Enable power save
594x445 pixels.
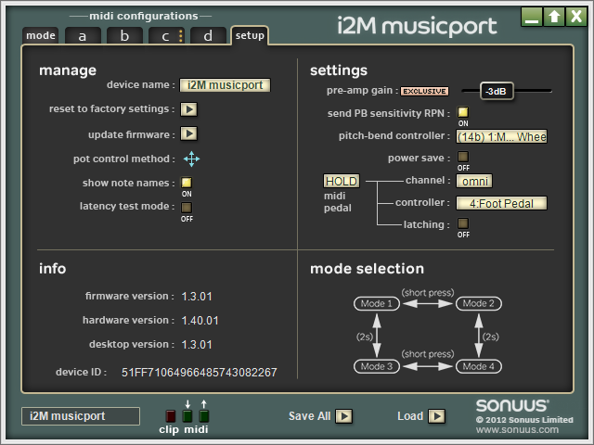click(x=463, y=157)
